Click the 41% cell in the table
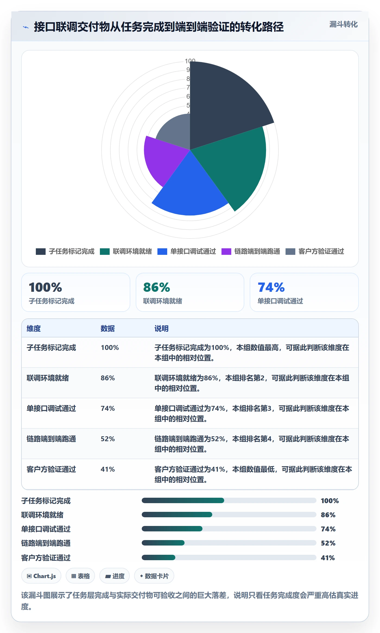Image resolution: width=380 pixels, height=633 pixels. click(x=108, y=469)
